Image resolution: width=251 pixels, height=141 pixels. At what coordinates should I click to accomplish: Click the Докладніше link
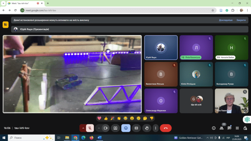click(x=226, y=20)
